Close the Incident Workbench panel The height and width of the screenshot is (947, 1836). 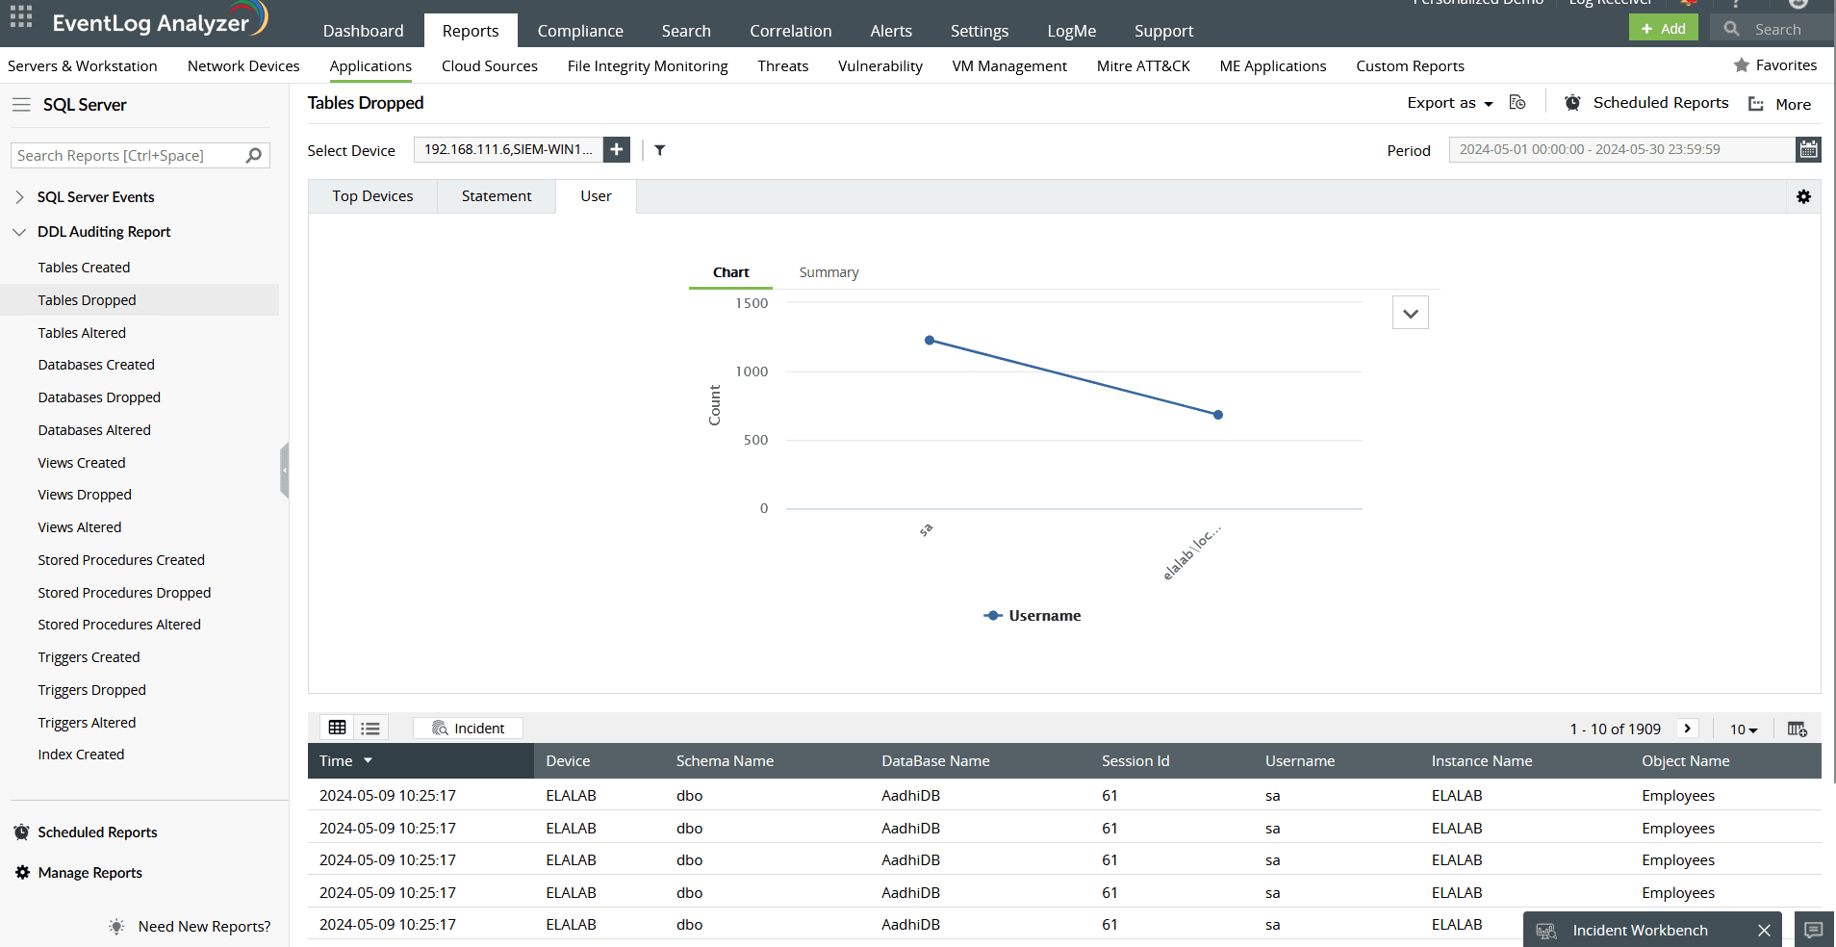coord(1764,931)
